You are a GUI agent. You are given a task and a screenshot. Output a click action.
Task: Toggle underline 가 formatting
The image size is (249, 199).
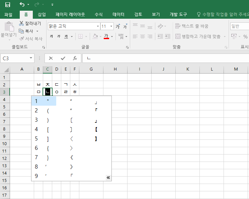[x=66, y=36]
